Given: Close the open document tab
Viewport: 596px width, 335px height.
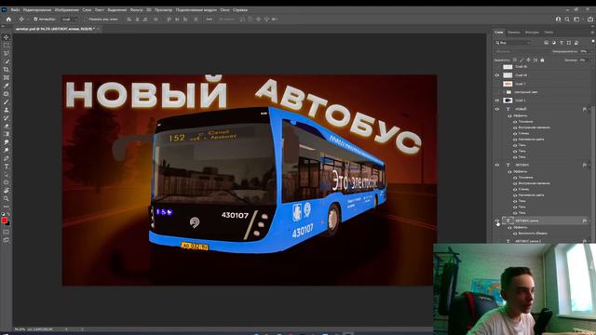Looking at the screenshot, I should pyautogui.click(x=98, y=29).
